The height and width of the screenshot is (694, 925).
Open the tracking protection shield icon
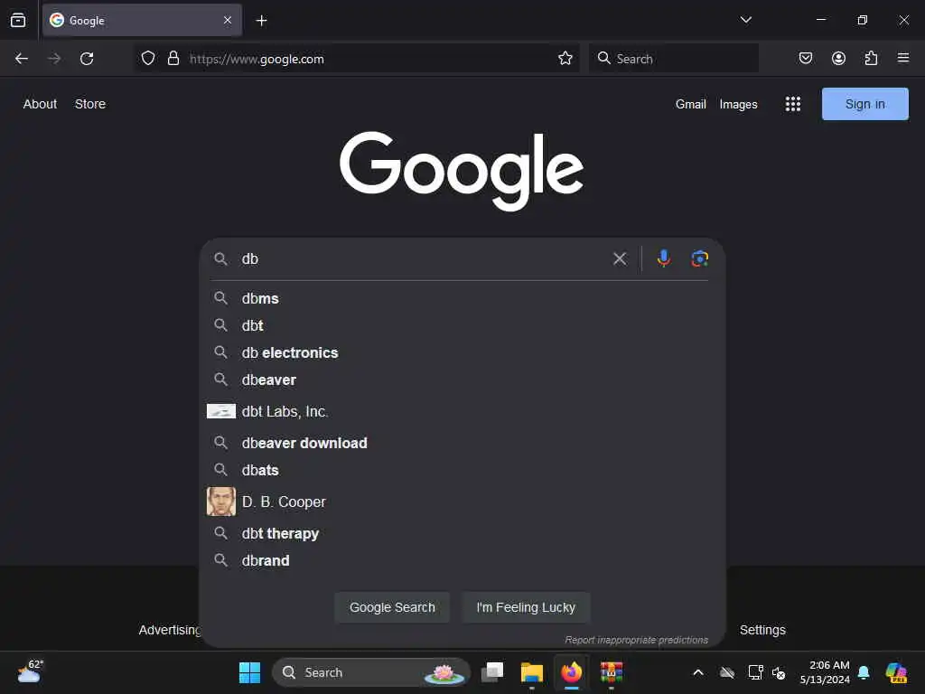pos(148,59)
